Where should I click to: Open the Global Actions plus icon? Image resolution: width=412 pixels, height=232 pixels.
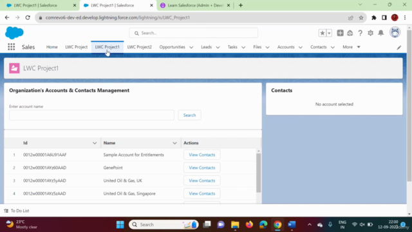coord(340,33)
